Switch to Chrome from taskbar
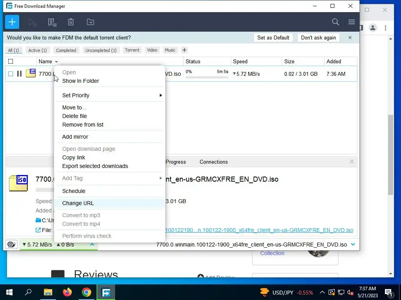Screen dimensions: 401x300 pos(87,292)
